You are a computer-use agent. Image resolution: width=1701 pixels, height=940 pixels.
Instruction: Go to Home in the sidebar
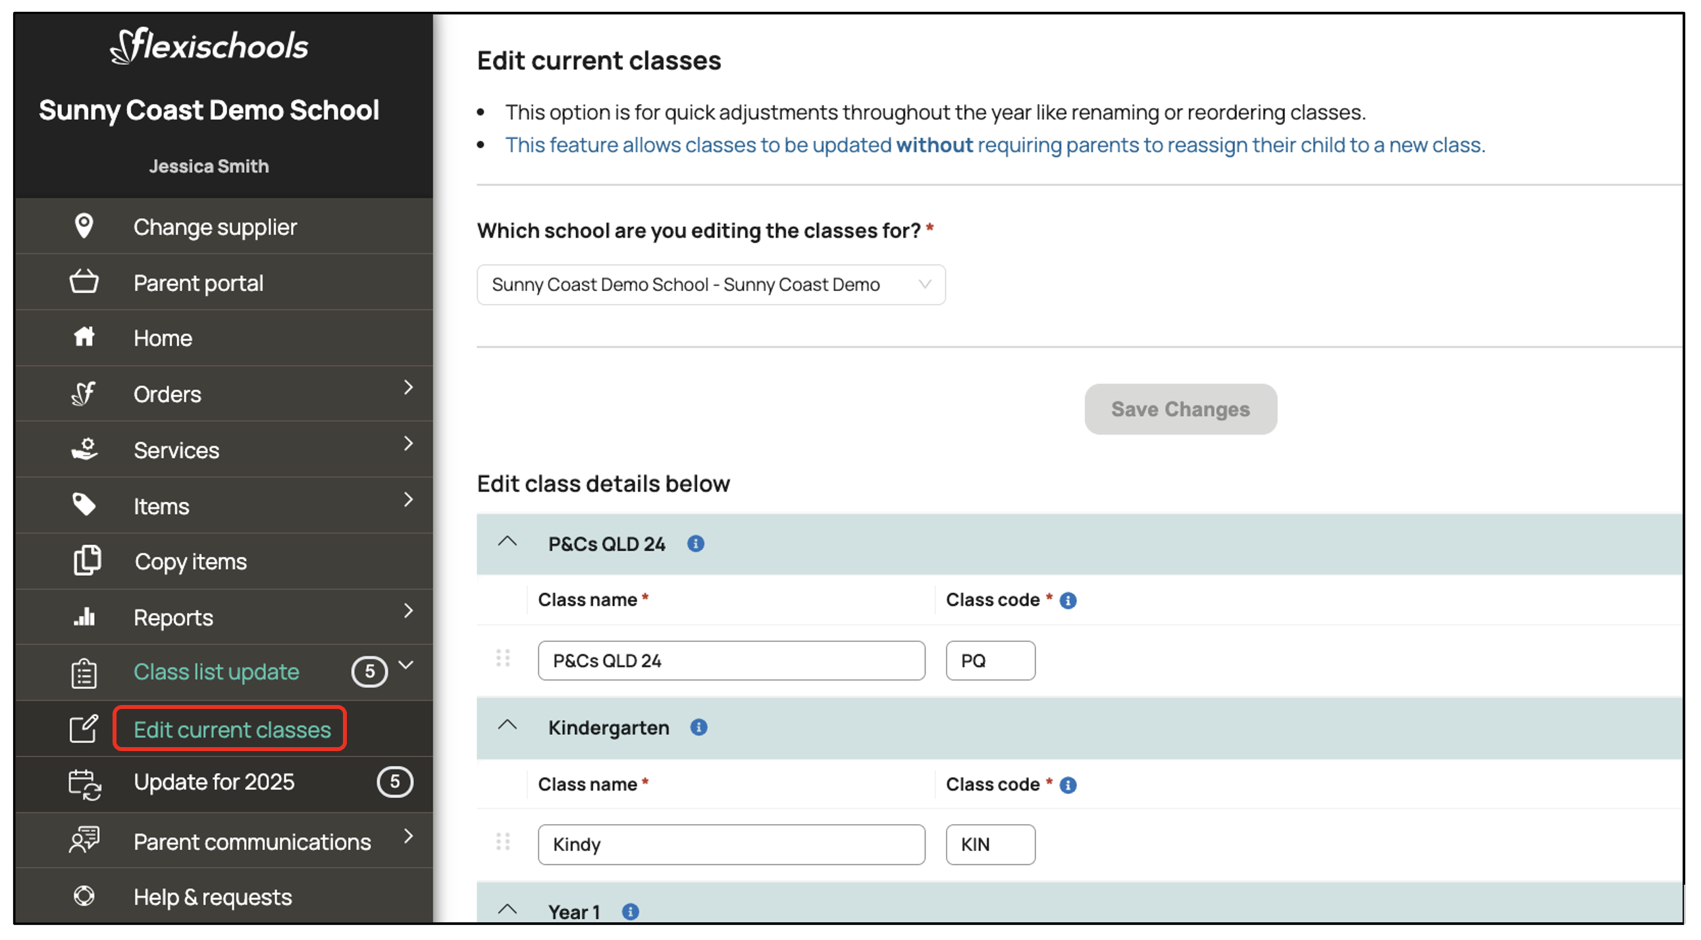(163, 338)
